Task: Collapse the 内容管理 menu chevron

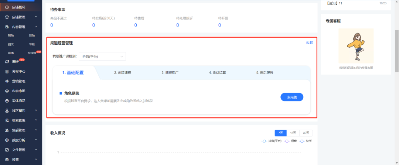Action: click(36, 27)
